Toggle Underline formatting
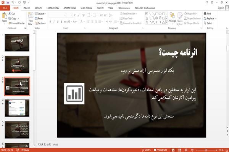 pyautogui.click(x=58, y=22)
